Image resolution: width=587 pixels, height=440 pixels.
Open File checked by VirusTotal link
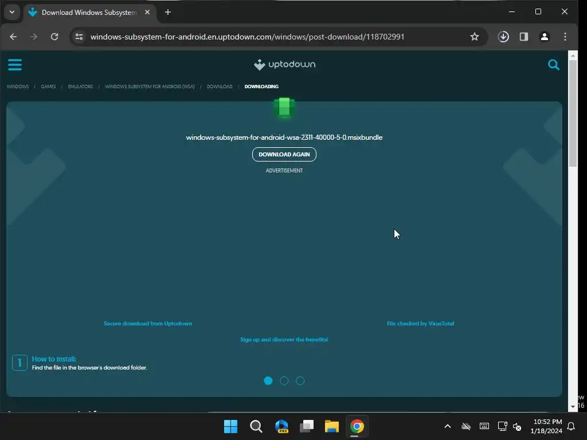click(x=420, y=323)
